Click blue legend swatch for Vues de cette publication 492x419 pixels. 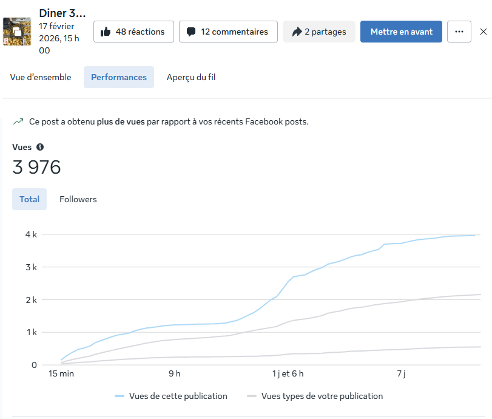(x=120, y=396)
